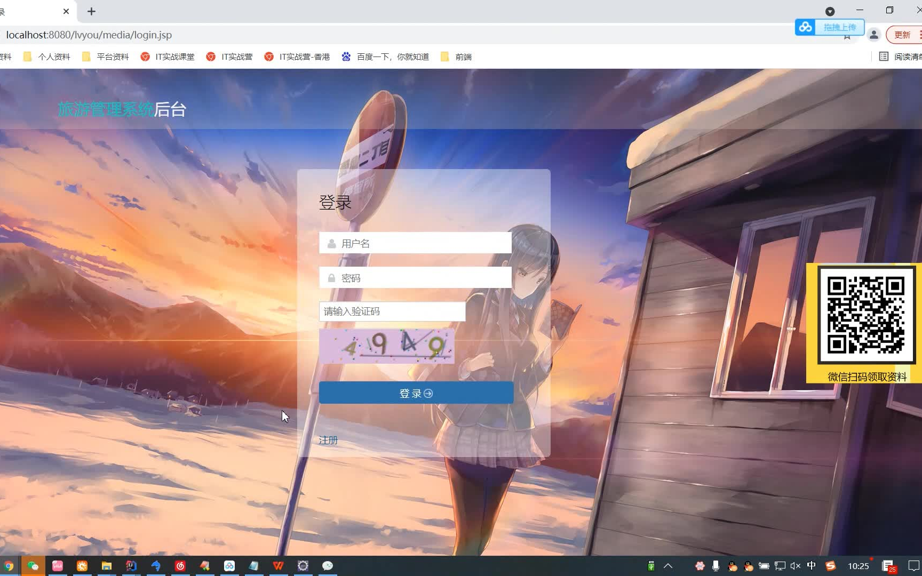Open the Windows notification center

click(914, 566)
